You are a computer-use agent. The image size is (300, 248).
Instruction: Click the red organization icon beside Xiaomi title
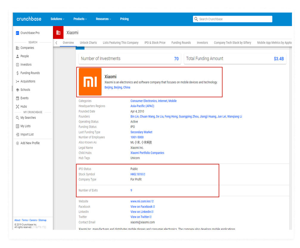[58, 33]
